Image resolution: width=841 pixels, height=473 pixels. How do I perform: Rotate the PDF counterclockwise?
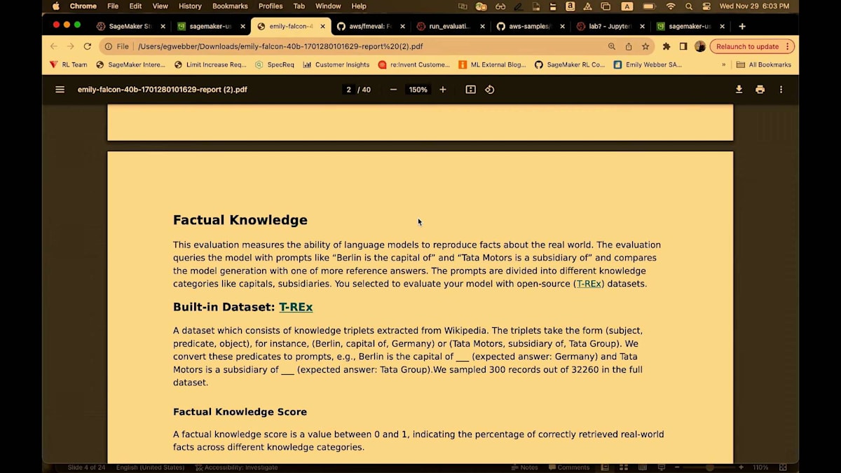[x=490, y=90]
